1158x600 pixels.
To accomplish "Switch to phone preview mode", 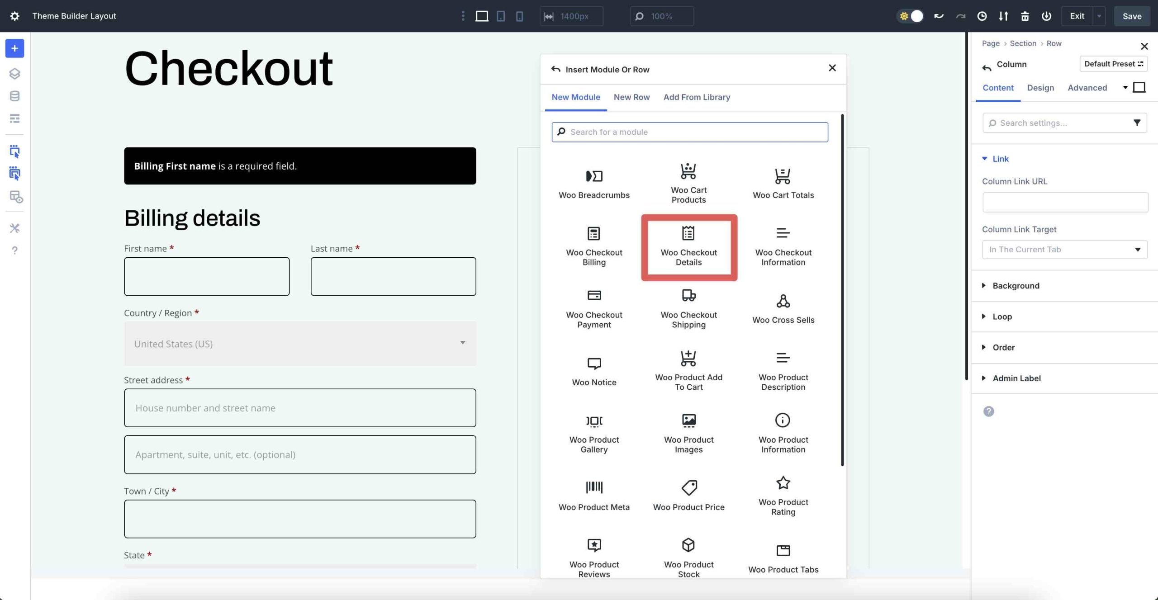I will coord(519,16).
